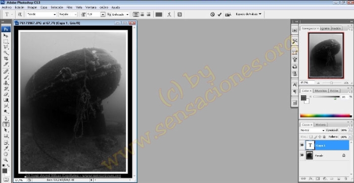Open the warped text icon

click(x=169, y=15)
